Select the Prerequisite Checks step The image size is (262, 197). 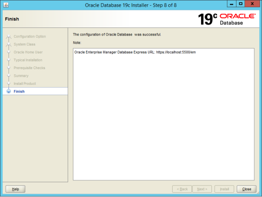pyautogui.click(x=29, y=68)
